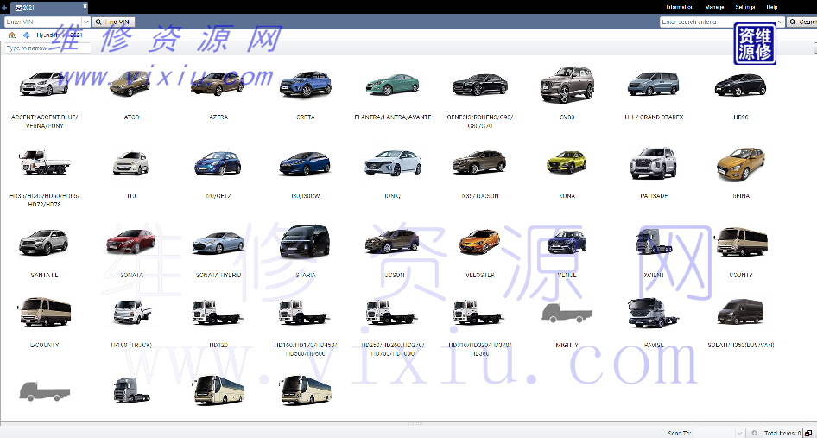Click the Hyundai breadcrumb link
Image resolution: width=817 pixels, height=438 pixels.
(x=47, y=35)
